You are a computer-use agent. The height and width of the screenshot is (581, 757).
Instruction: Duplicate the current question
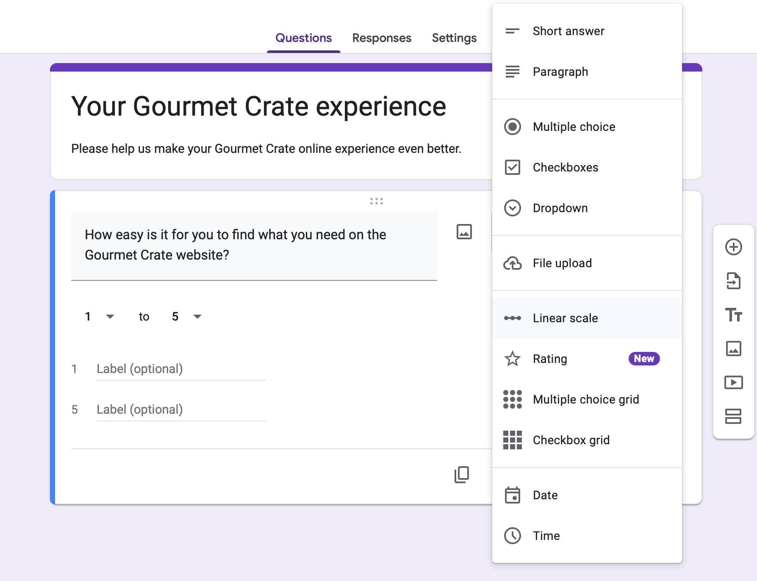pos(461,475)
